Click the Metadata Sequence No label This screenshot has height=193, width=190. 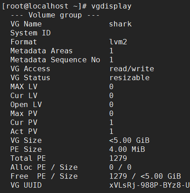click(x=55, y=60)
